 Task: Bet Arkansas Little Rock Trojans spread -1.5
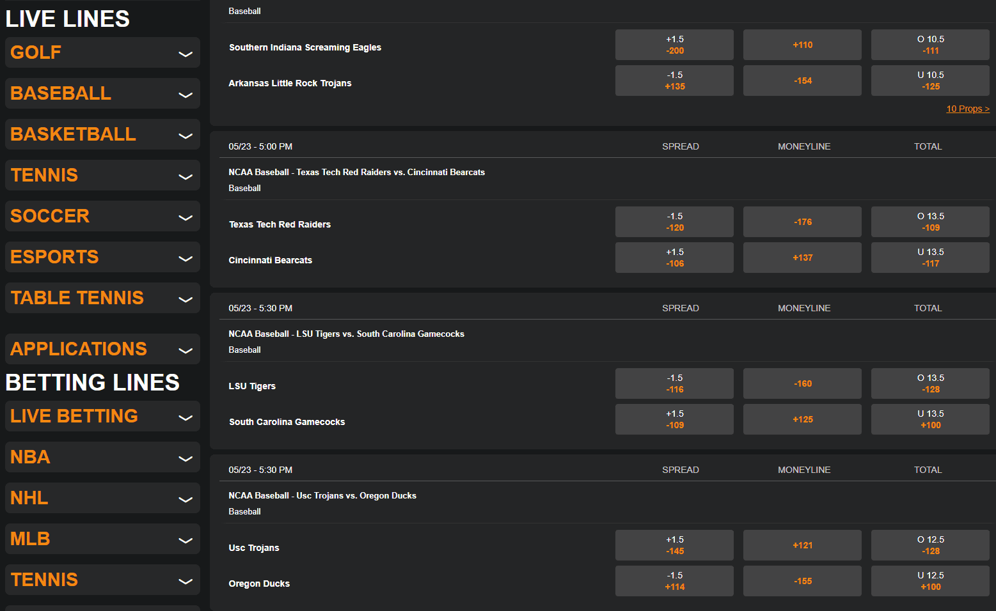674,80
